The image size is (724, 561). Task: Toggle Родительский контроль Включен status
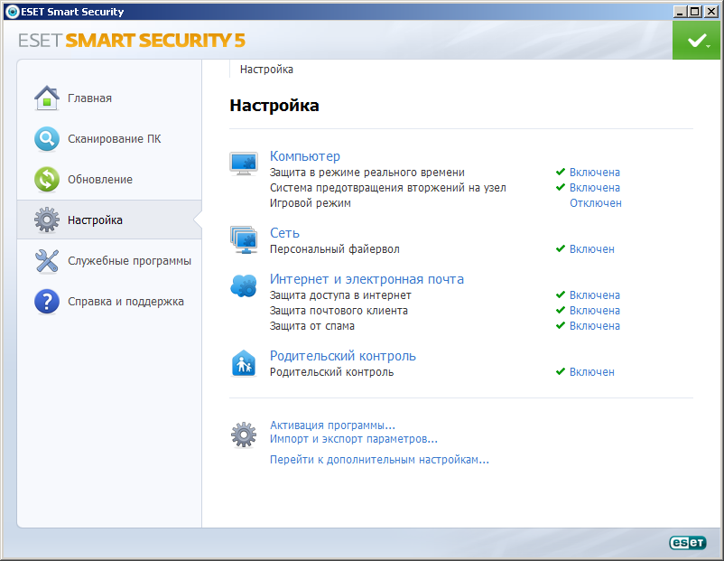tap(592, 372)
